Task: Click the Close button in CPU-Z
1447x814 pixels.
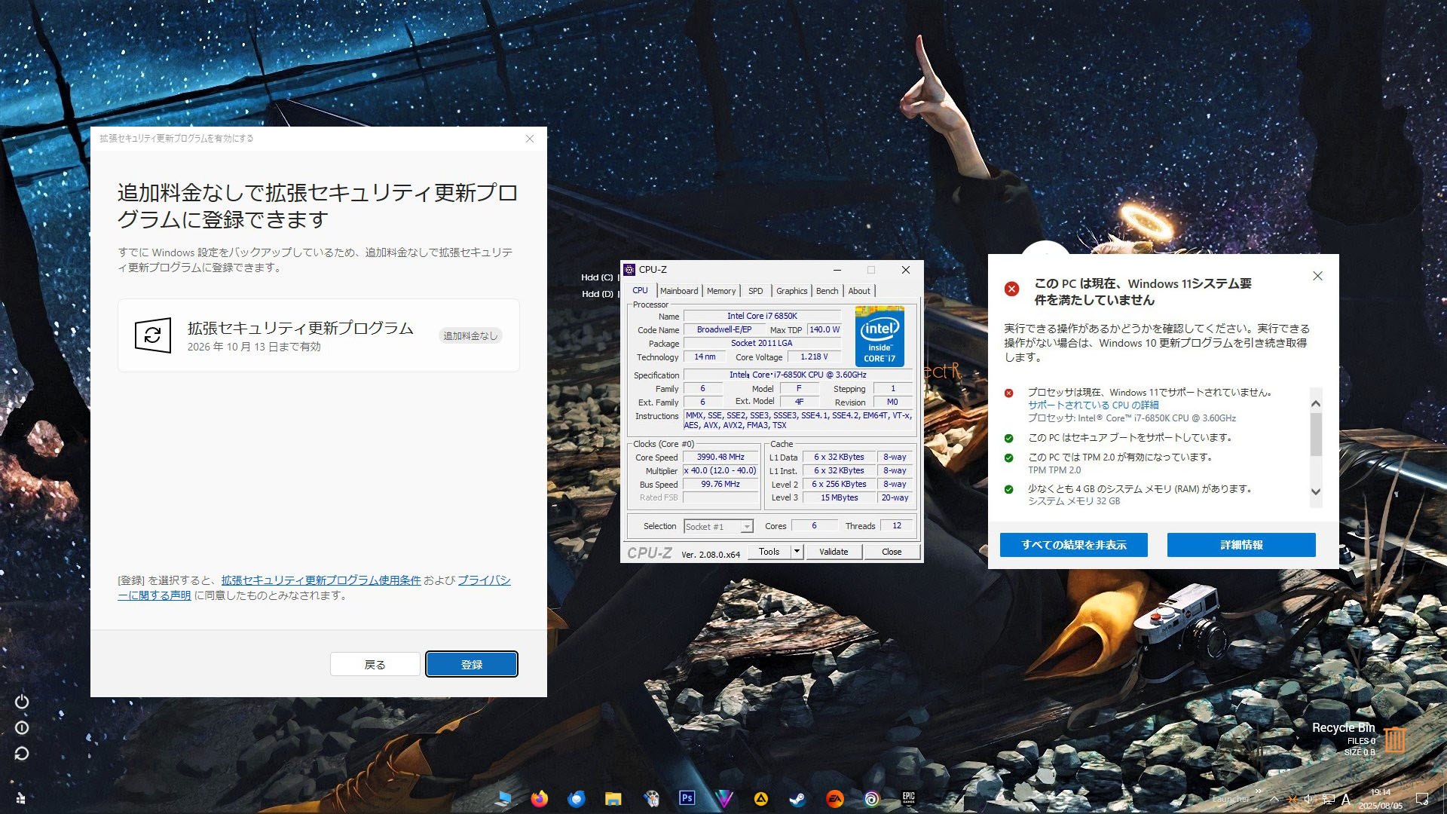Action: 892,552
